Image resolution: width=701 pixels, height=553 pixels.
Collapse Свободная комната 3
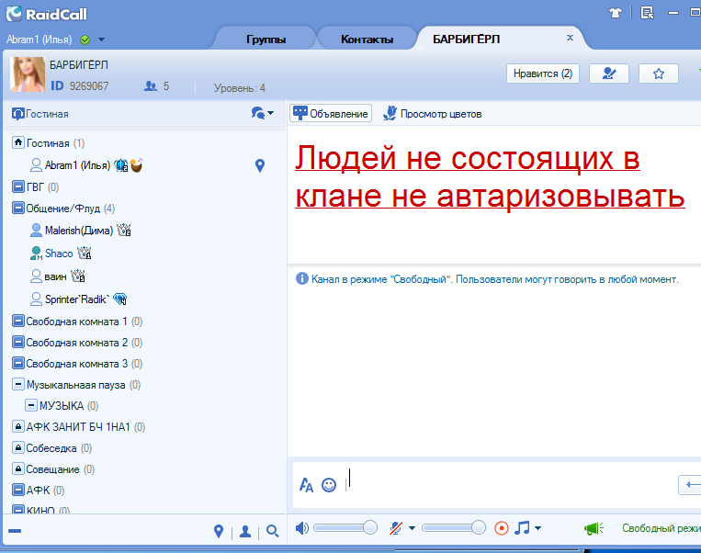(x=17, y=363)
